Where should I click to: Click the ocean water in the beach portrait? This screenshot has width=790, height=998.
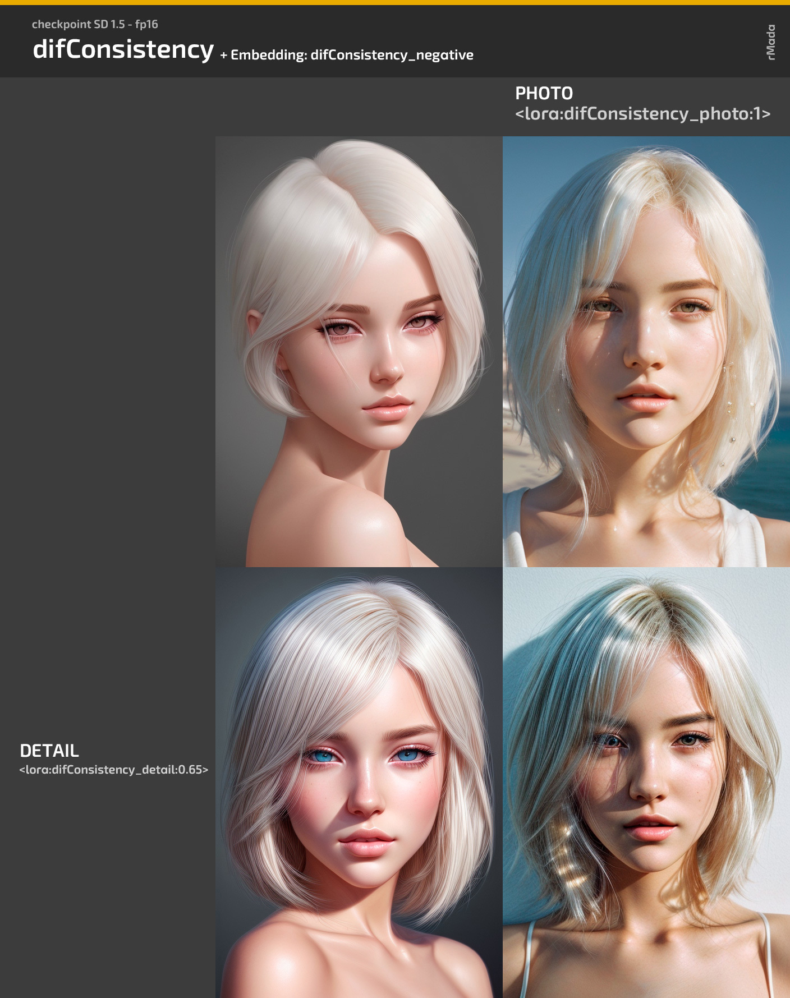click(777, 449)
